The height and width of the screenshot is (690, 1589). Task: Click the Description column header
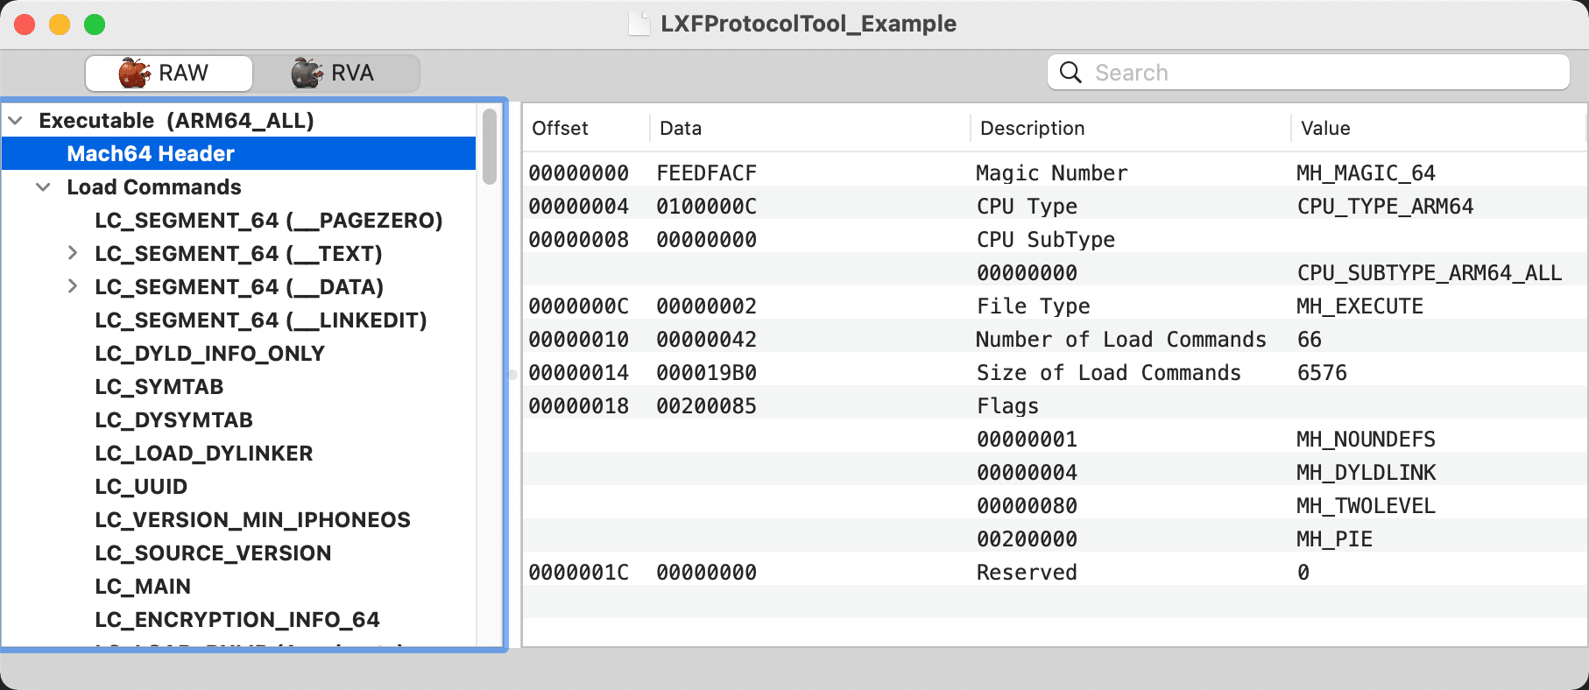tap(1130, 128)
